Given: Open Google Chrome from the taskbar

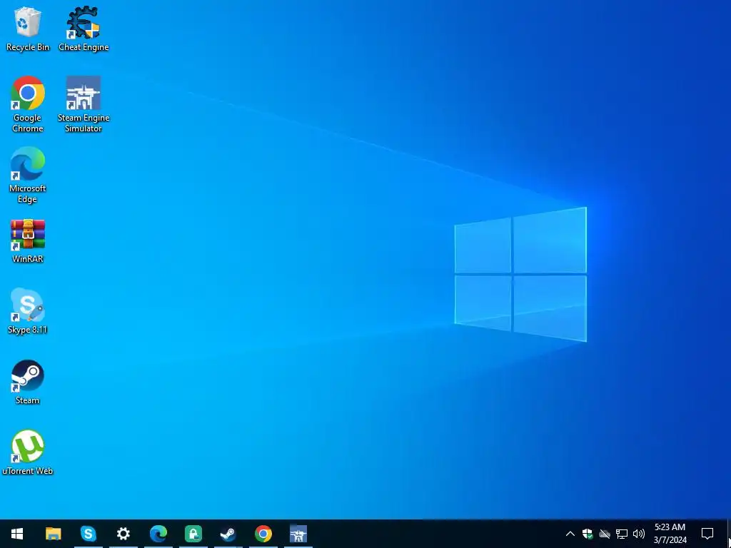Looking at the screenshot, I should tap(263, 534).
